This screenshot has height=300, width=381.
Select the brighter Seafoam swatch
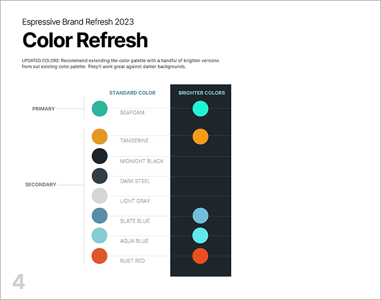[x=200, y=108]
